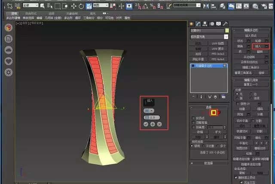This screenshot has height=184, width=275.
Task: Expand the 软选择 rollout
Action: pos(209,163)
